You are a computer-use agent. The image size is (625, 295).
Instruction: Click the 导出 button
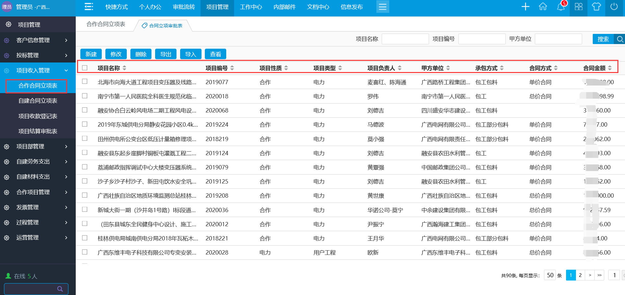coord(166,54)
